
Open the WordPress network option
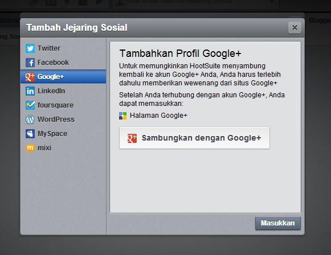pos(63,120)
